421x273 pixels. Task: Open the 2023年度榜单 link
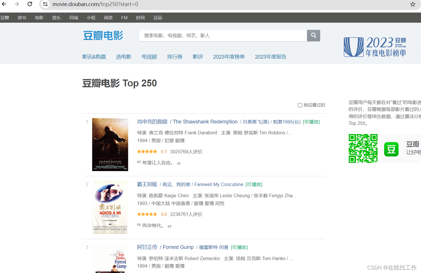(x=229, y=57)
